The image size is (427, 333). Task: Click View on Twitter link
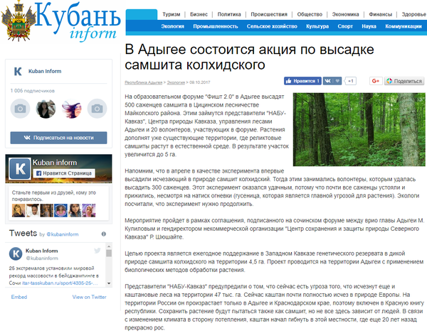pos(89,297)
